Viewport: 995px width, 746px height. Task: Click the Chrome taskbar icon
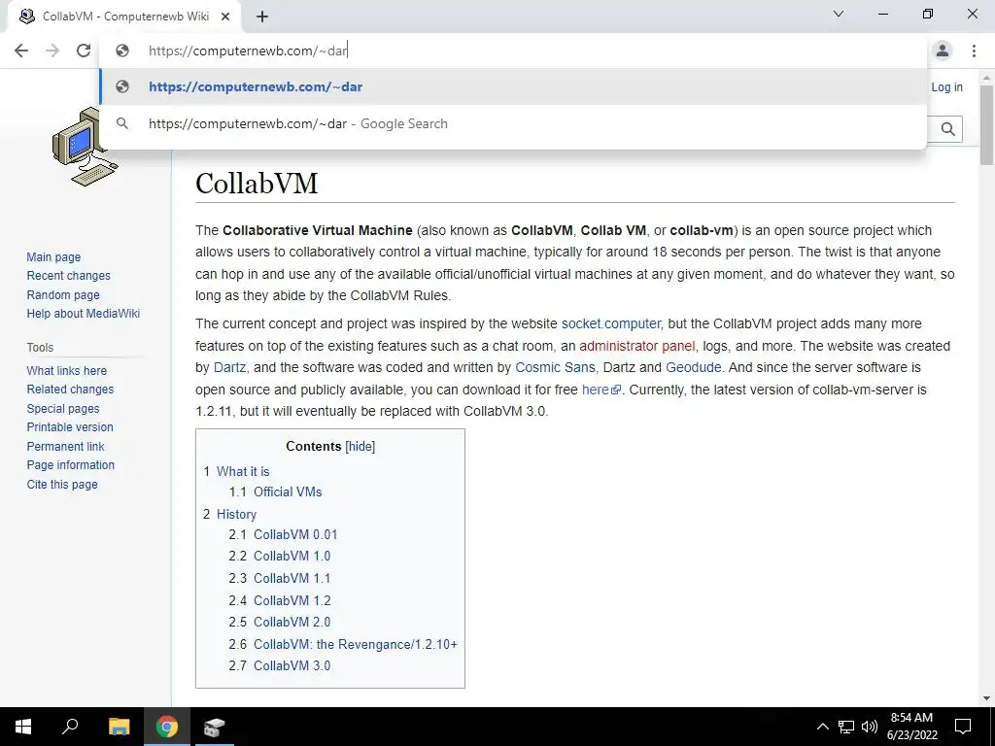click(x=167, y=727)
